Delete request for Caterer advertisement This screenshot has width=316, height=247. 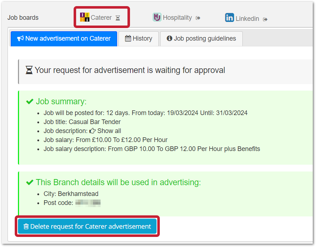pyautogui.click(x=87, y=227)
